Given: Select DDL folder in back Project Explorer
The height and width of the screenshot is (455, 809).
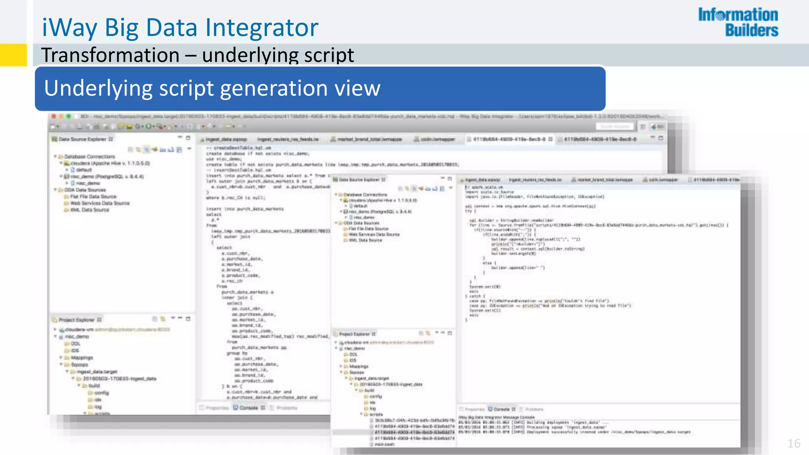Looking at the screenshot, I should click(x=73, y=344).
